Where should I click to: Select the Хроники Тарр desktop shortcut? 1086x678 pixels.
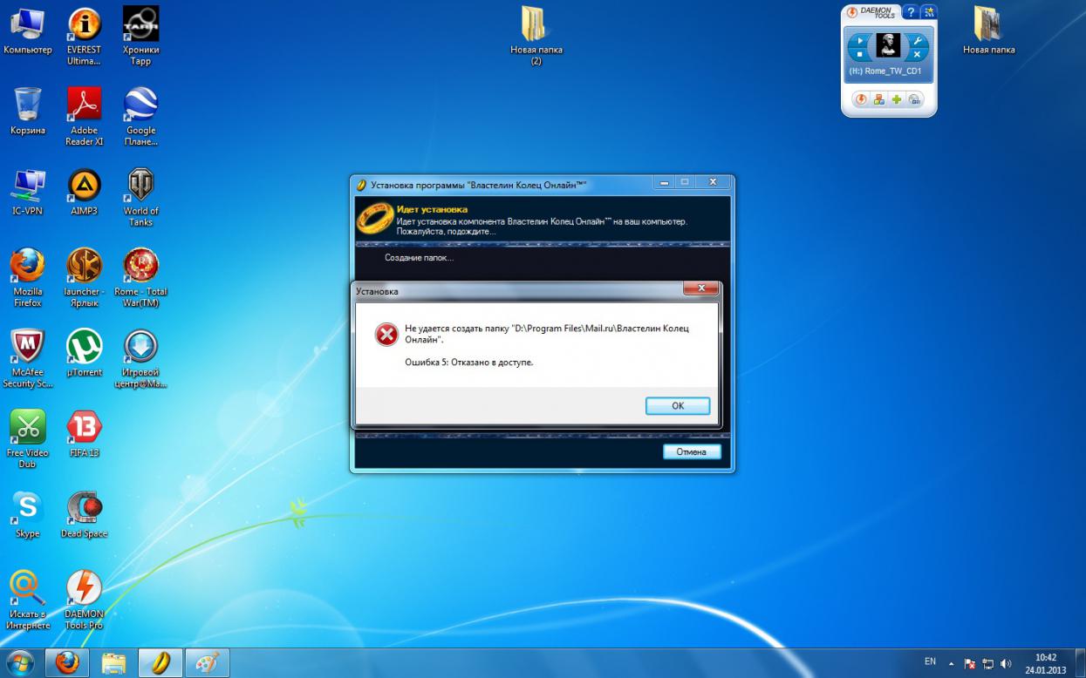140,37
